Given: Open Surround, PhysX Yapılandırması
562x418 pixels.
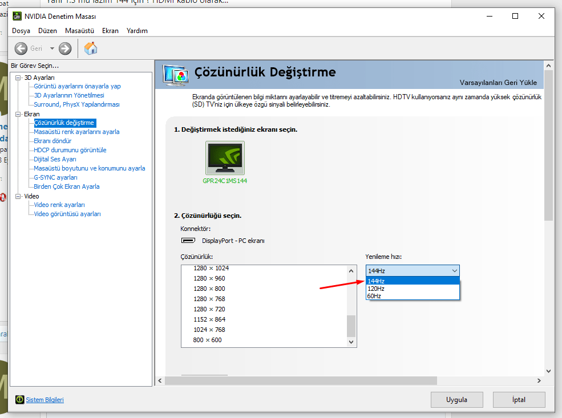Looking at the screenshot, I should pos(76,104).
